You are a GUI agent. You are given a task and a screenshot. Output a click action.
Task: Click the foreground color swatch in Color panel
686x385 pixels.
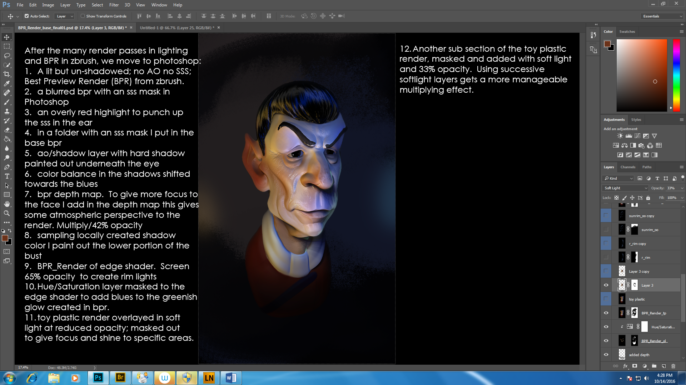pos(607,43)
